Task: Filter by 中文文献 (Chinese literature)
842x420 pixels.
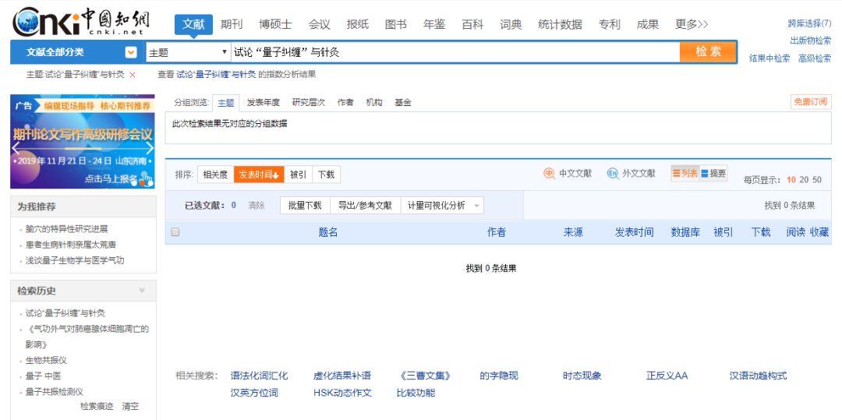Action: click(568, 174)
